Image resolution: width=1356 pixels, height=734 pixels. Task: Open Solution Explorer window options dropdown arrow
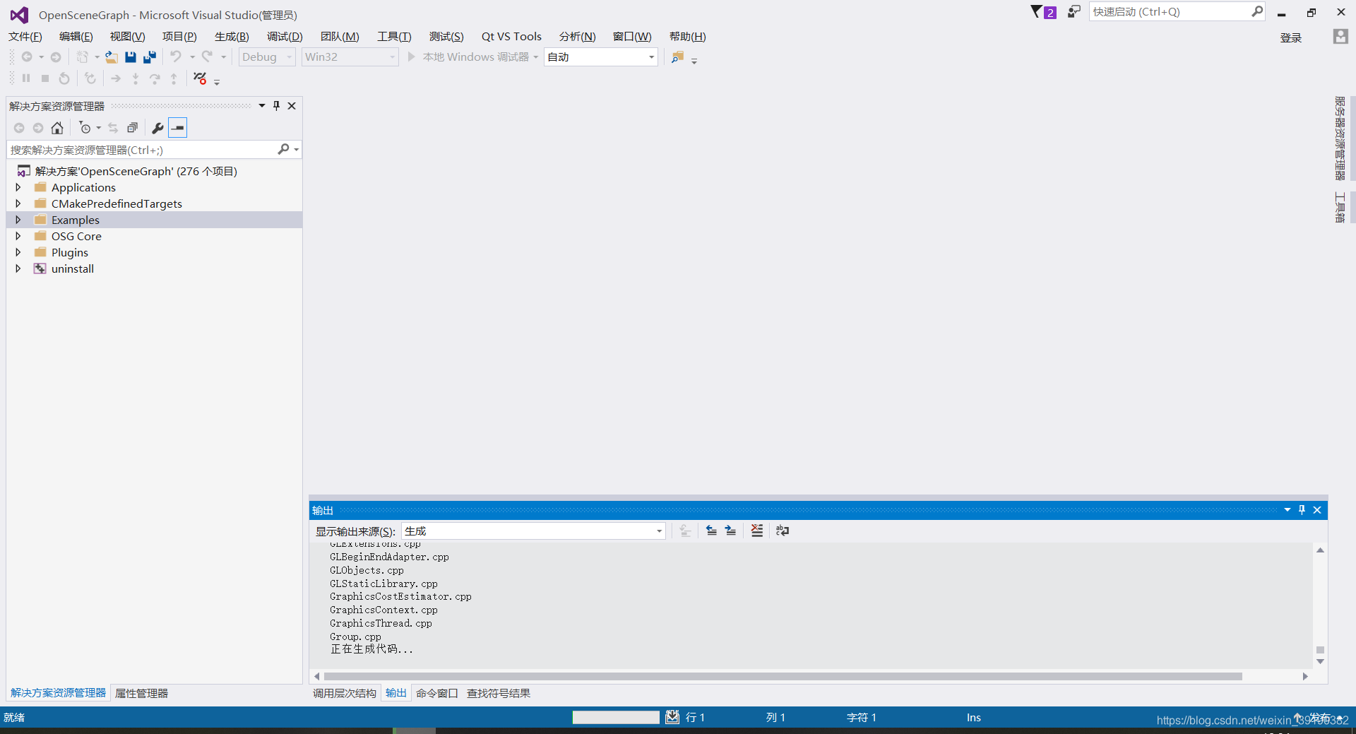pyautogui.click(x=262, y=106)
